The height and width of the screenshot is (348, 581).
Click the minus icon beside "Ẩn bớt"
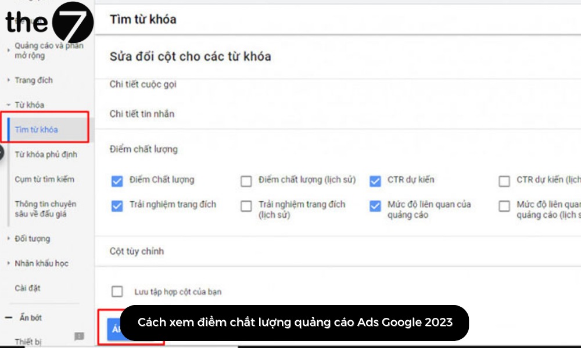point(8,318)
